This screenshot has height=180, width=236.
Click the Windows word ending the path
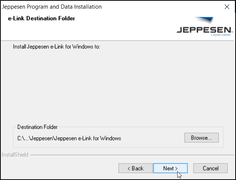(x=111, y=138)
